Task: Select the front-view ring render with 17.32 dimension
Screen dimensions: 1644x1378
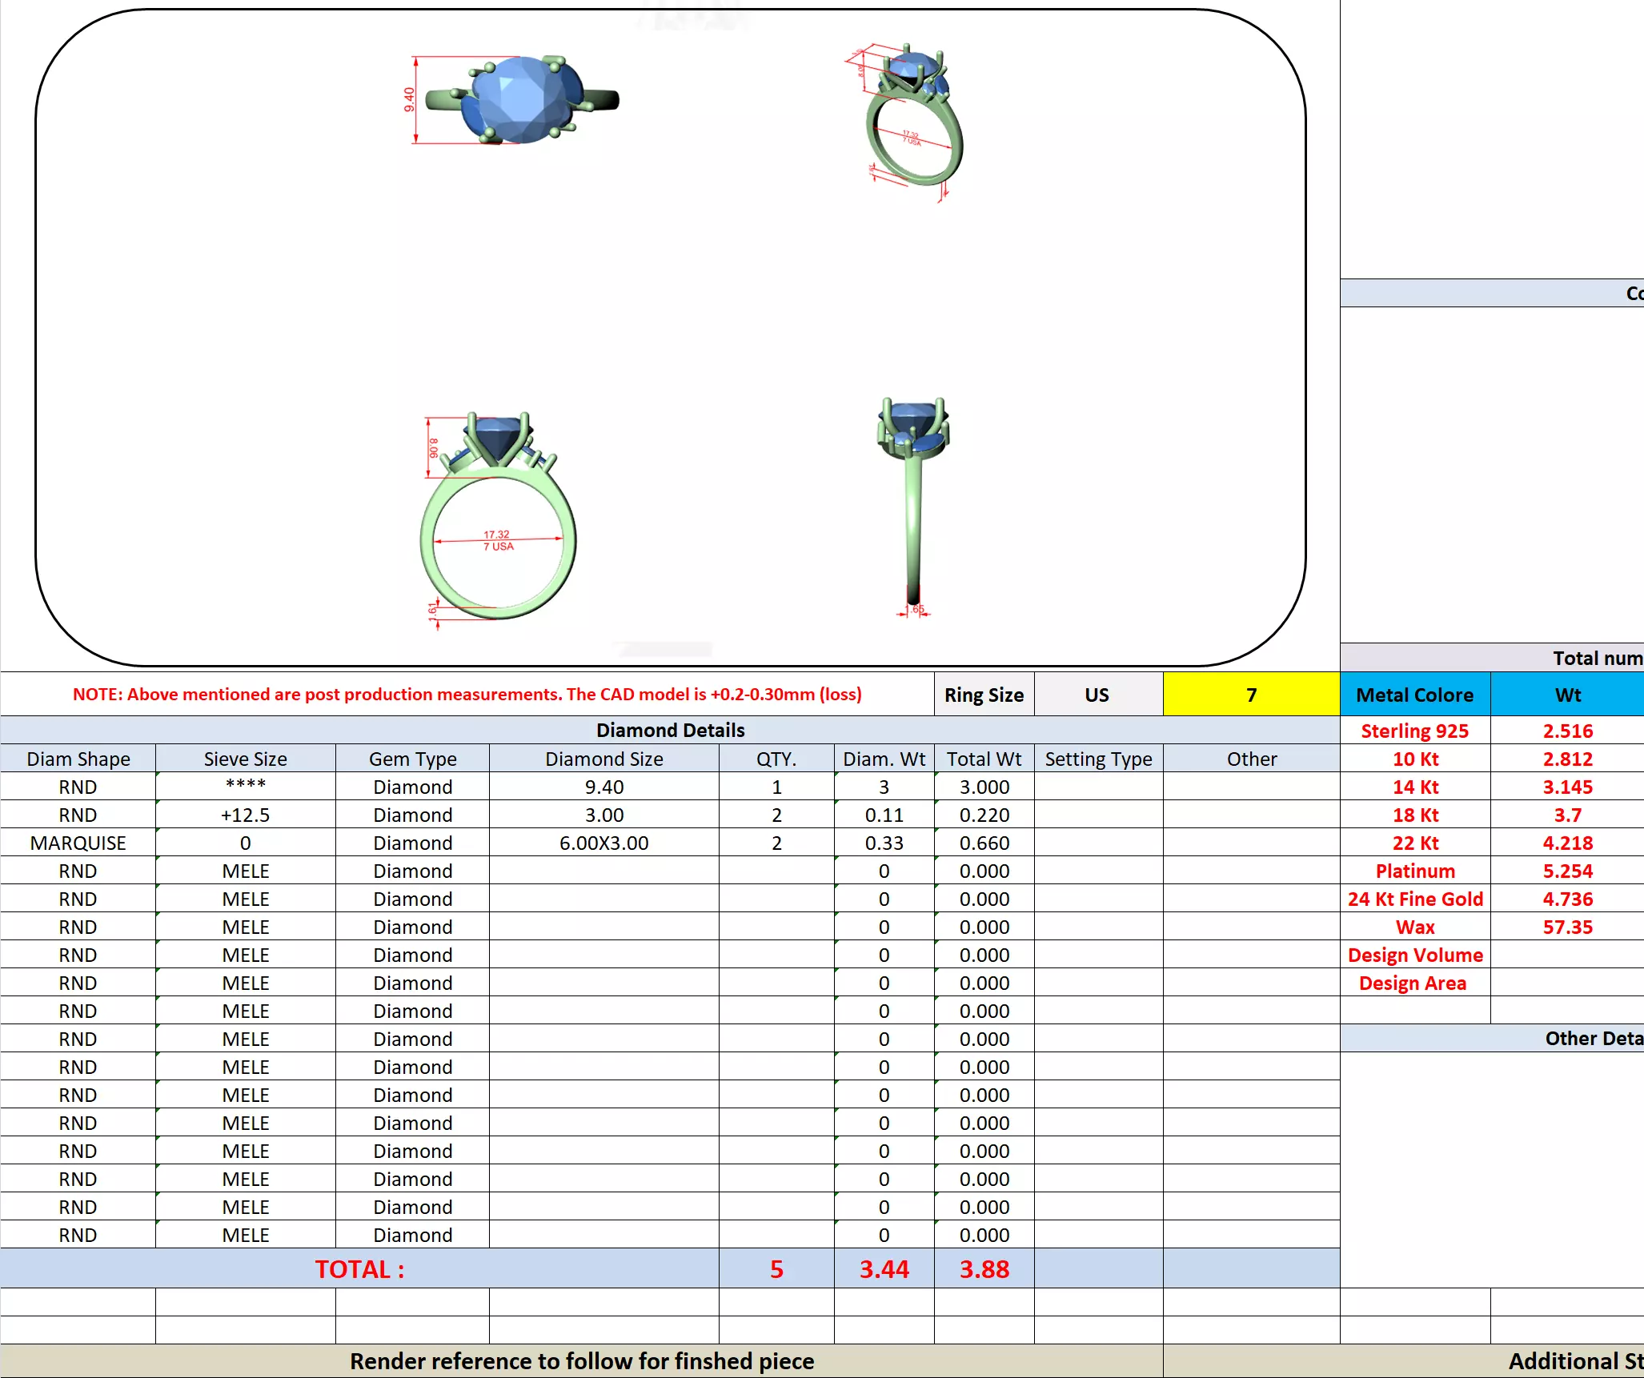Action: pyautogui.click(x=498, y=520)
